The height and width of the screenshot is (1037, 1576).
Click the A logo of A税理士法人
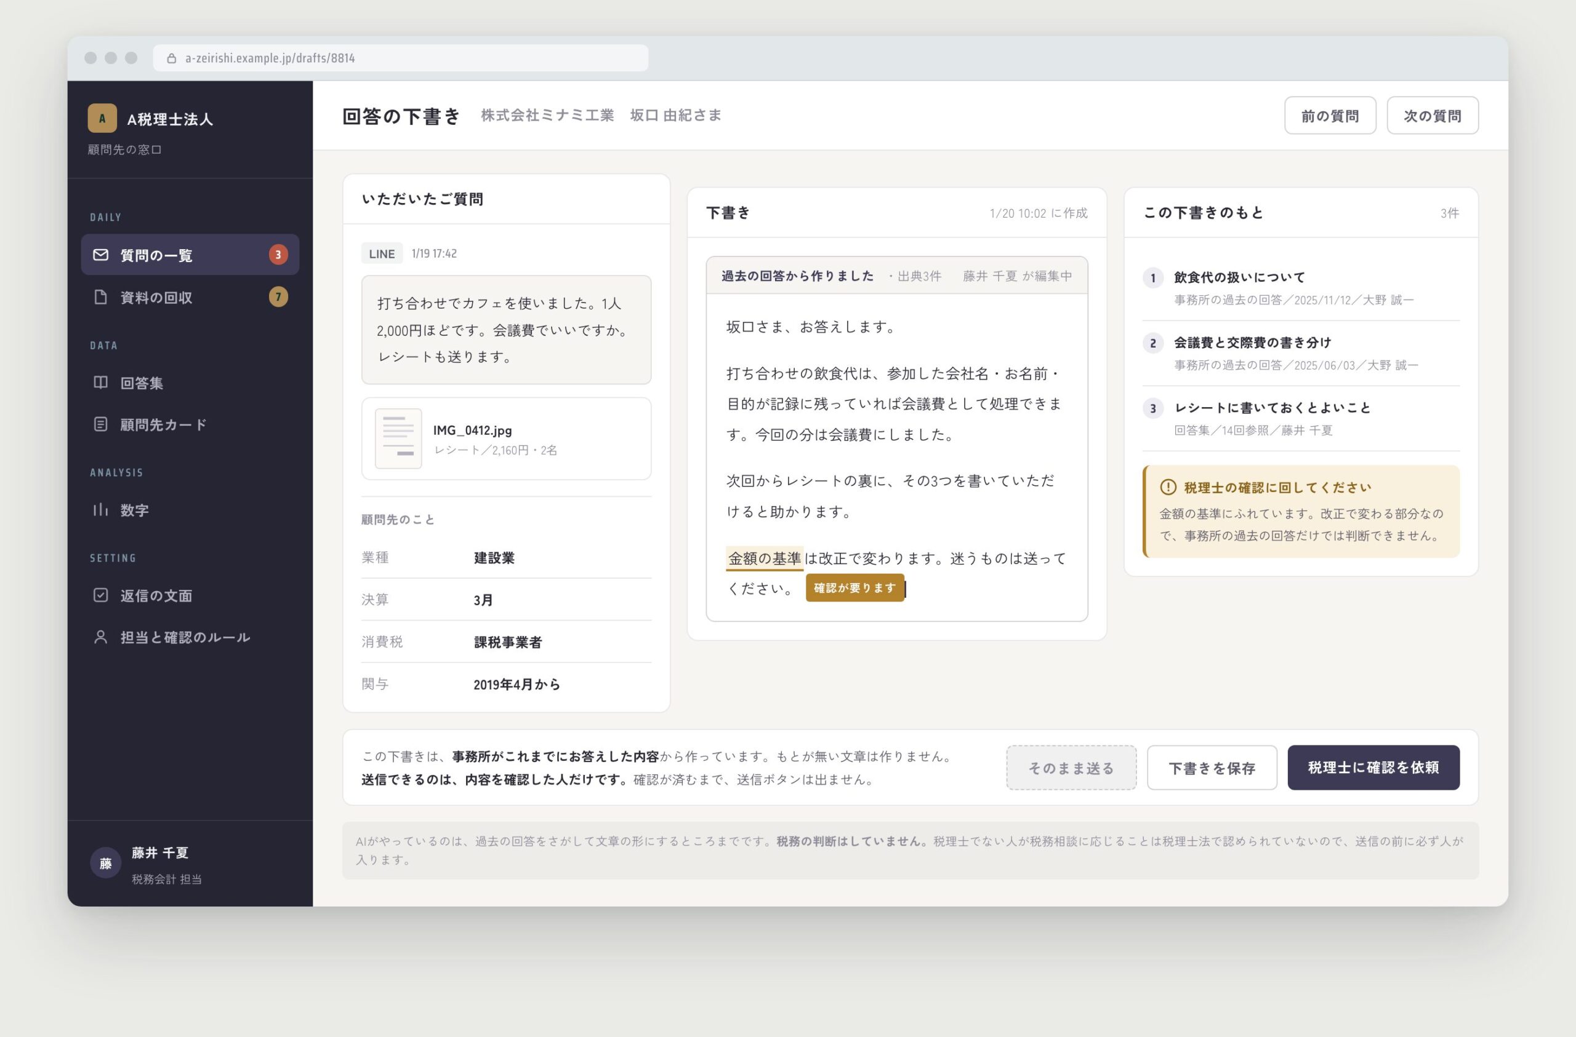click(102, 119)
